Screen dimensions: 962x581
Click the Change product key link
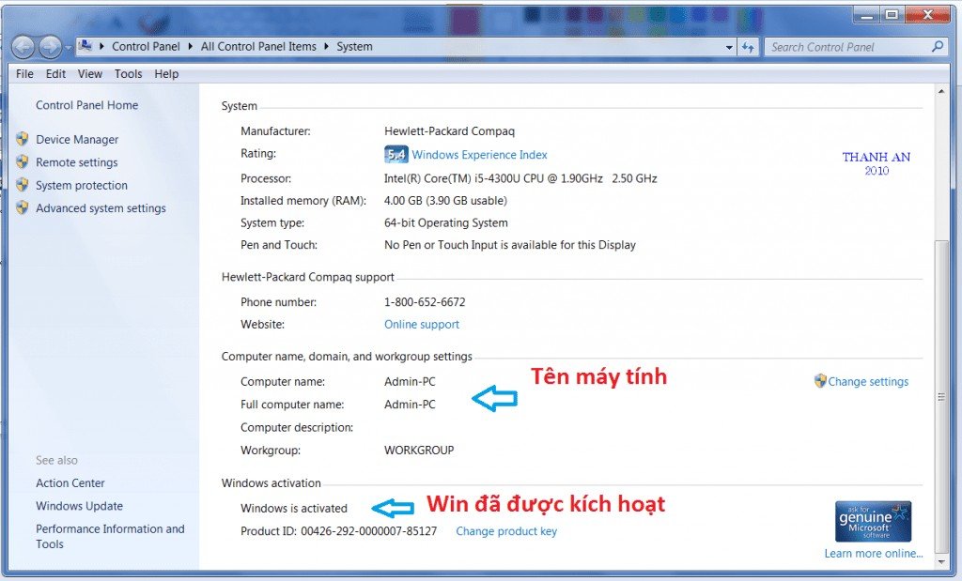coord(505,530)
